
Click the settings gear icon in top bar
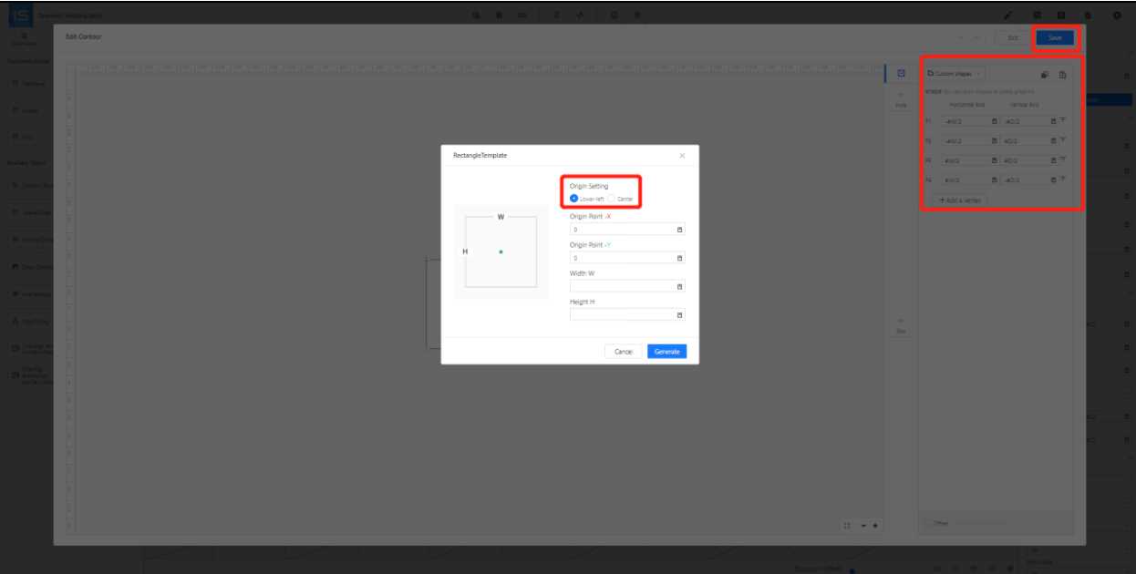(1117, 15)
